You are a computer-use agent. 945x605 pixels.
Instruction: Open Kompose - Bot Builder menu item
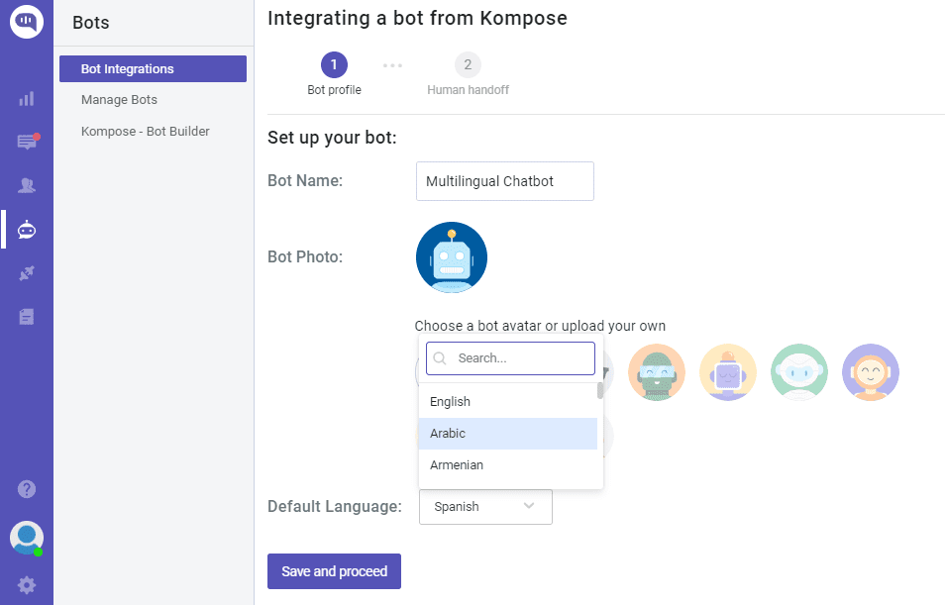coord(146,132)
